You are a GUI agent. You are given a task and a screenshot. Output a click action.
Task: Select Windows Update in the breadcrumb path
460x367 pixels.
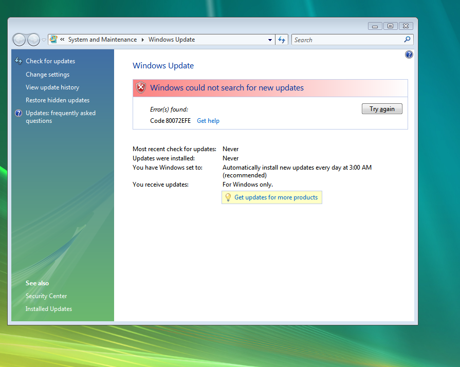pyautogui.click(x=172, y=40)
